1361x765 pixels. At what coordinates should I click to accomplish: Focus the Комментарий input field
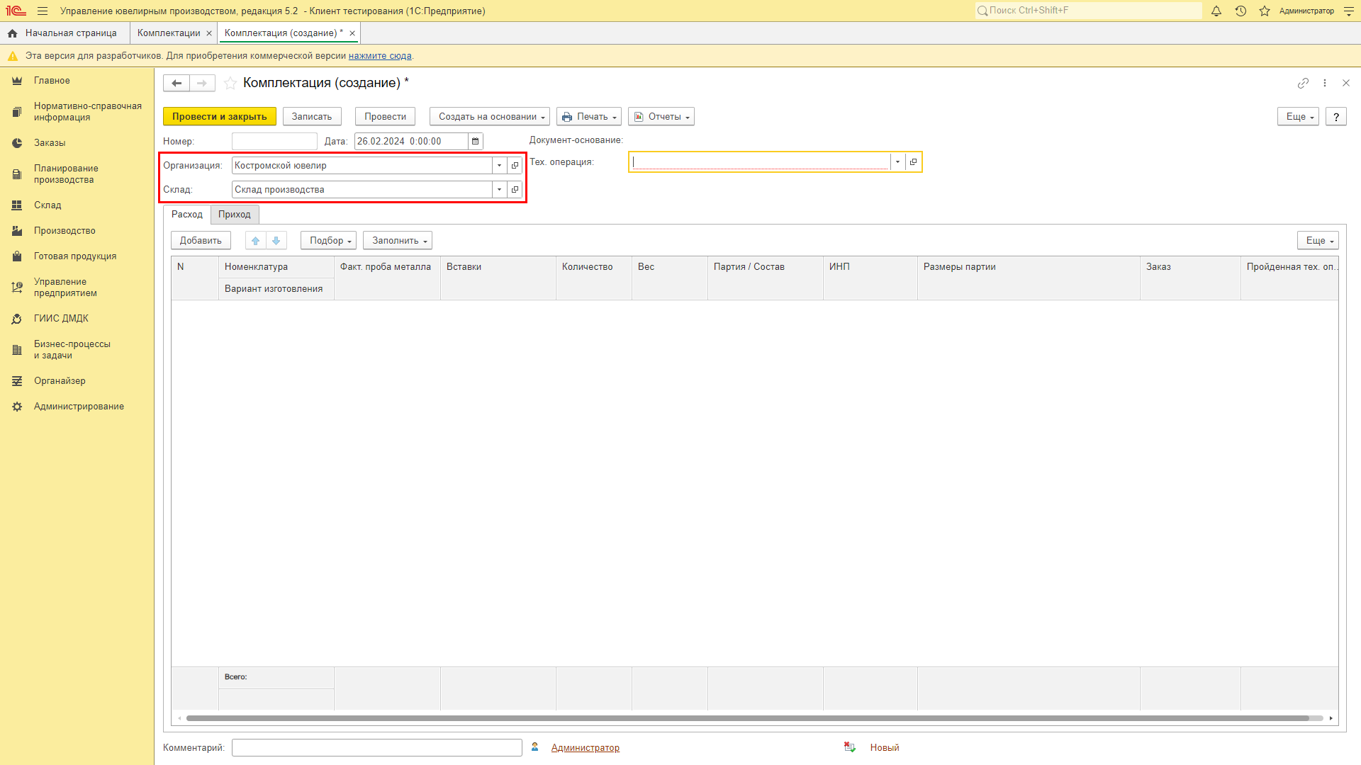coord(377,748)
